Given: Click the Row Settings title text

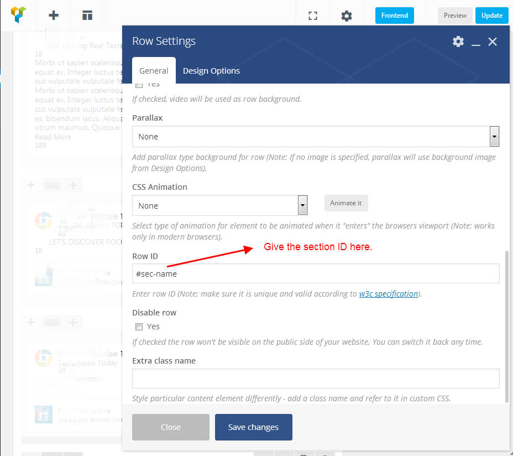Looking at the screenshot, I should (x=164, y=41).
